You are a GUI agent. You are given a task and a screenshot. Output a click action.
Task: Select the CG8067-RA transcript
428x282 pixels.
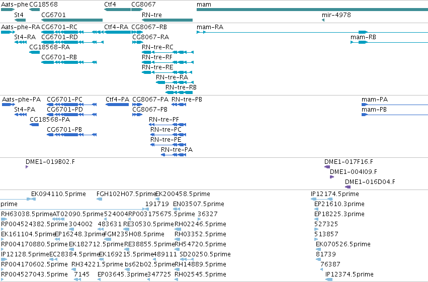pos(138,42)
